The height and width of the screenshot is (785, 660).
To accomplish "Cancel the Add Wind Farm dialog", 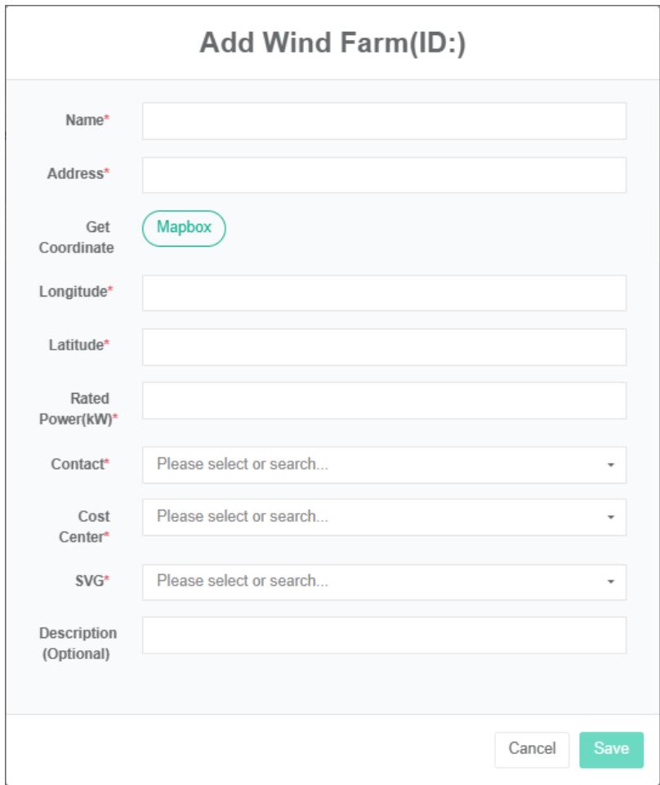I will (x=532, y=748).
